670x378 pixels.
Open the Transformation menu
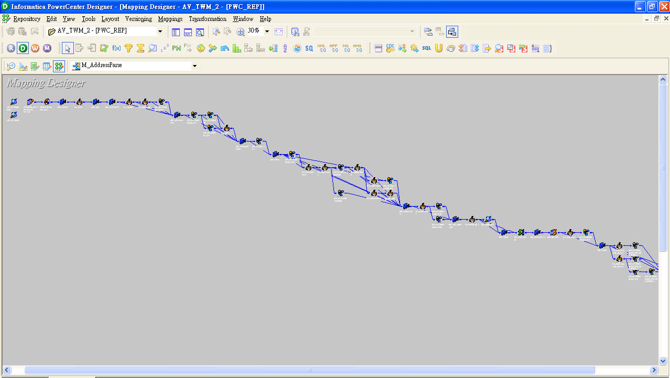208,19
